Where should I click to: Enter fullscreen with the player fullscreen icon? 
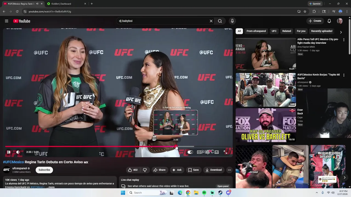225,152
